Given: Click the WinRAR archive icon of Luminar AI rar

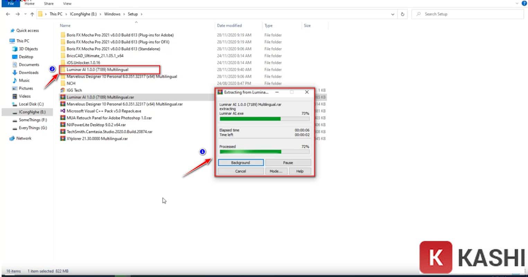Looking at the screenshot, I should 63,97.
